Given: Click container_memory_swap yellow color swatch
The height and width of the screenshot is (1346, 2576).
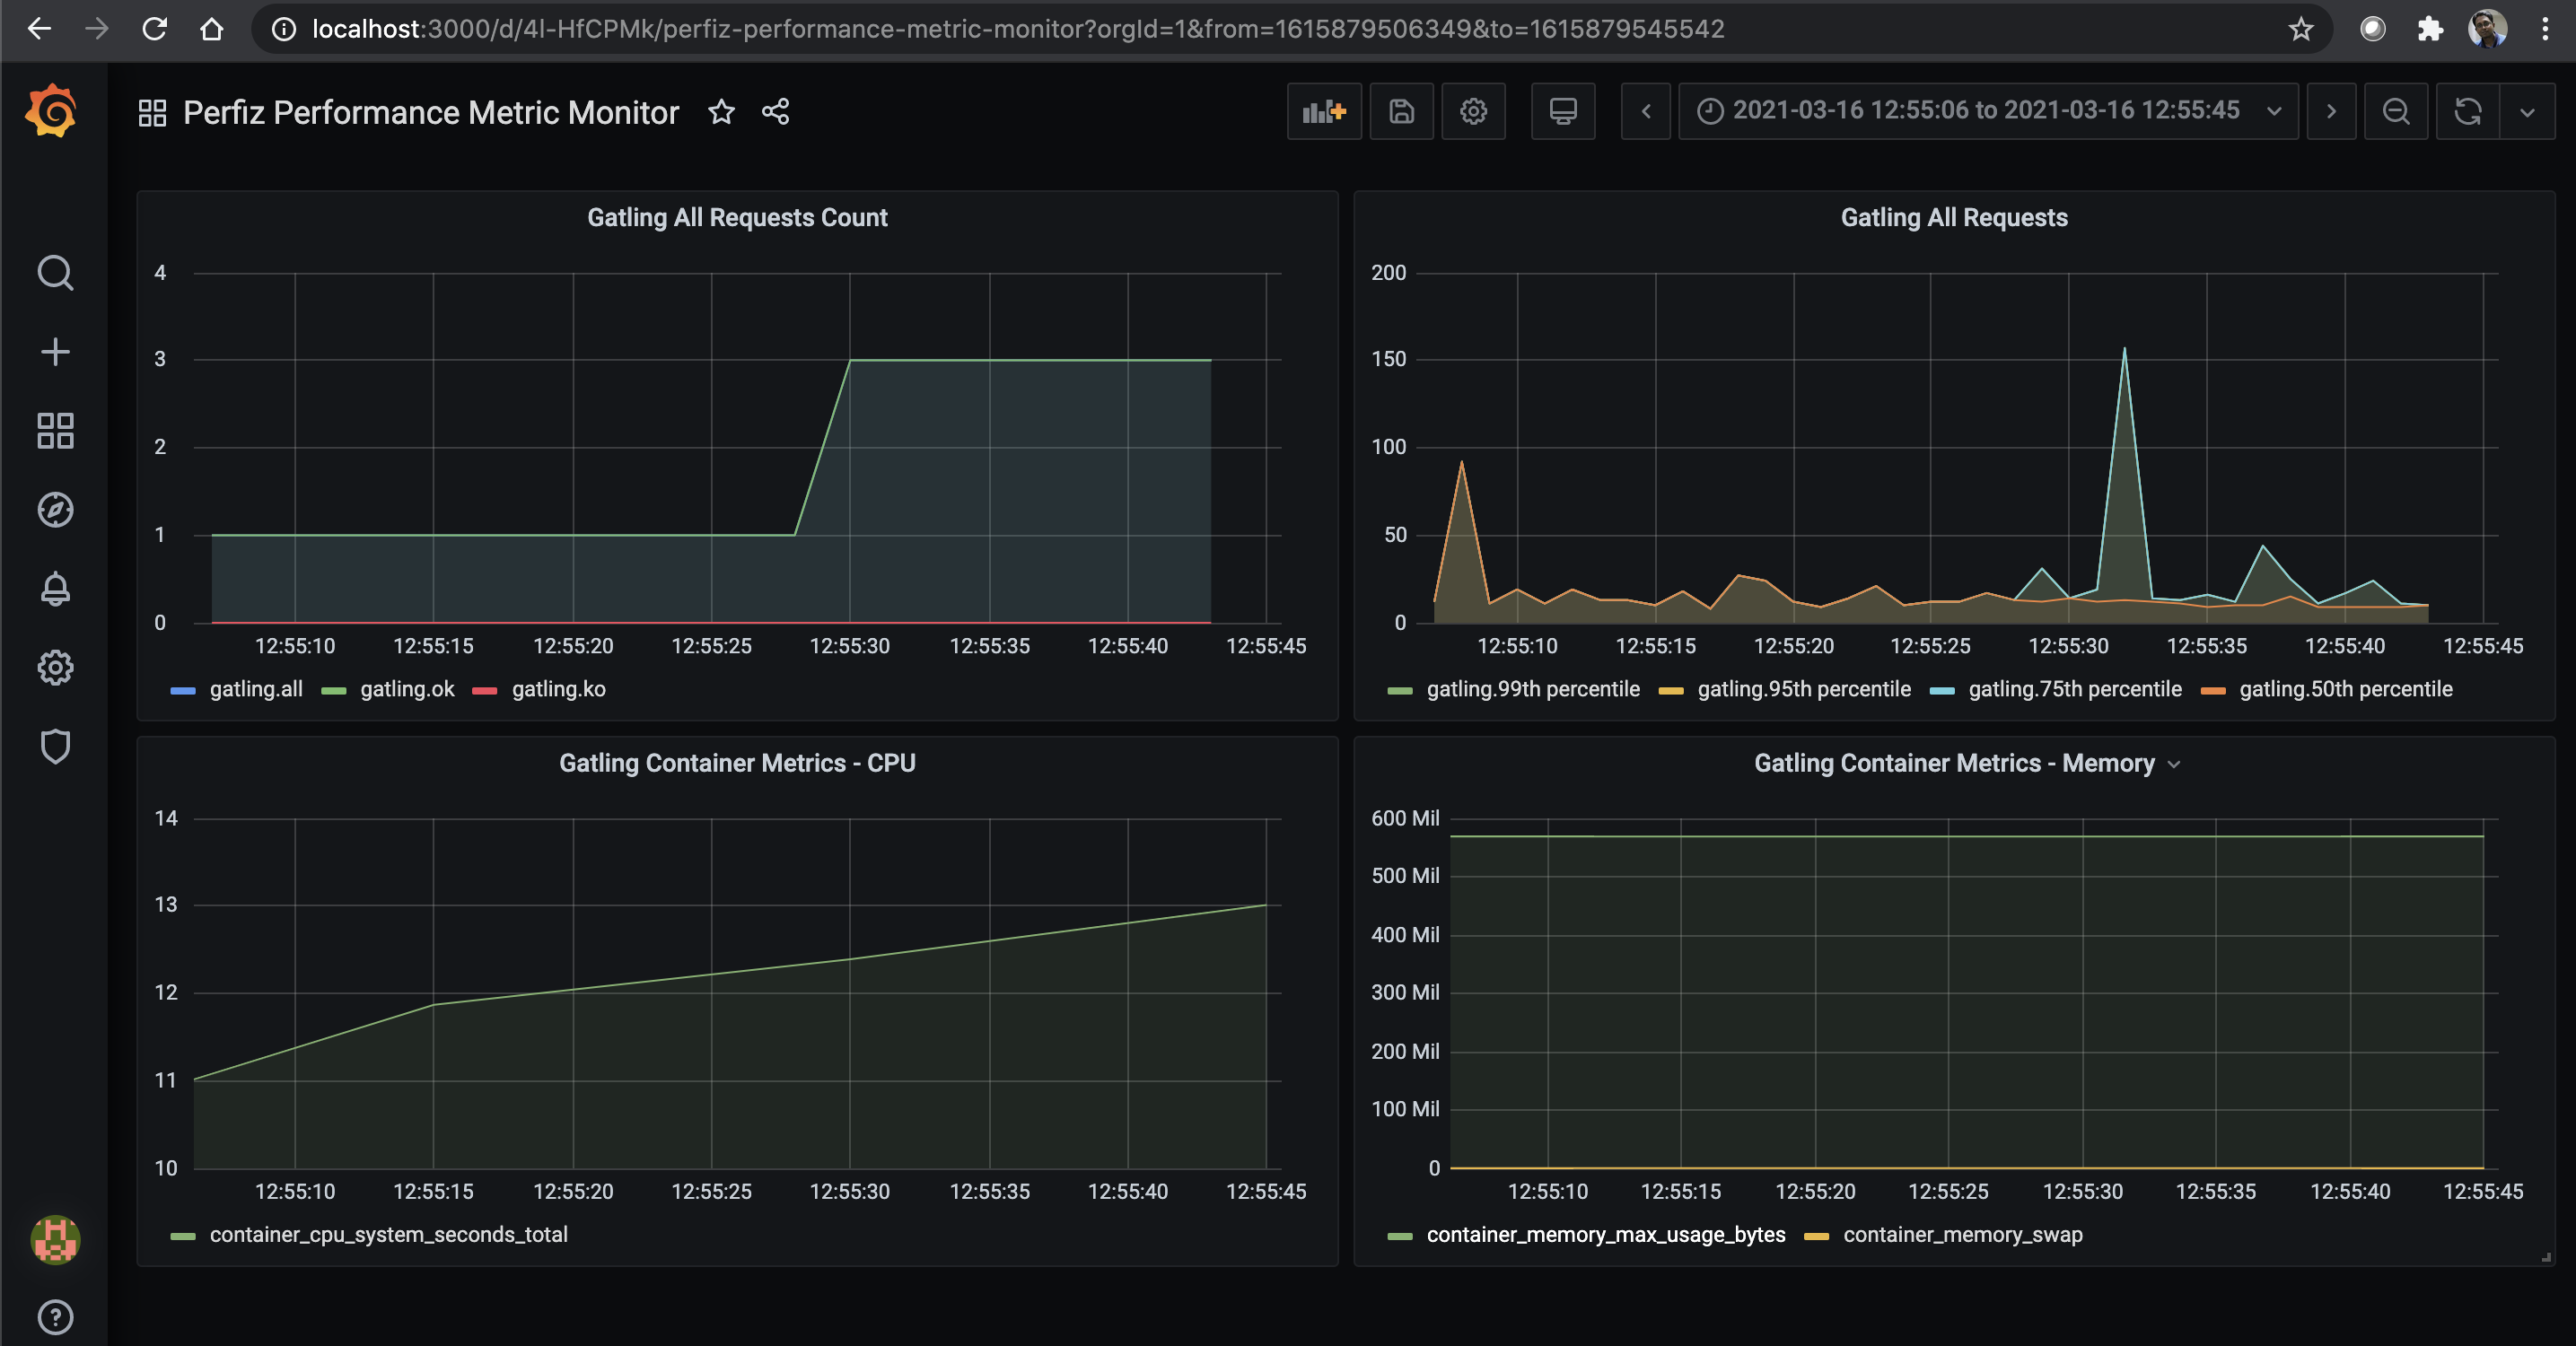Looking at the screenshot, I should tap(1816, 1237).
